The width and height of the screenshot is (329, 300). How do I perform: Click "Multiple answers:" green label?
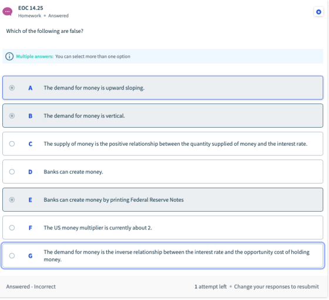click(35, 56)
